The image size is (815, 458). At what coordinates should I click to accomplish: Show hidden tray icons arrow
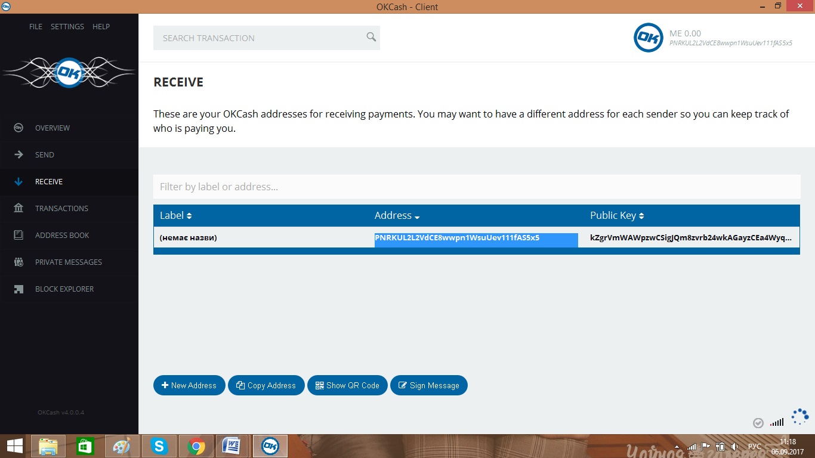pyautogui.click(x=677, y=447)
